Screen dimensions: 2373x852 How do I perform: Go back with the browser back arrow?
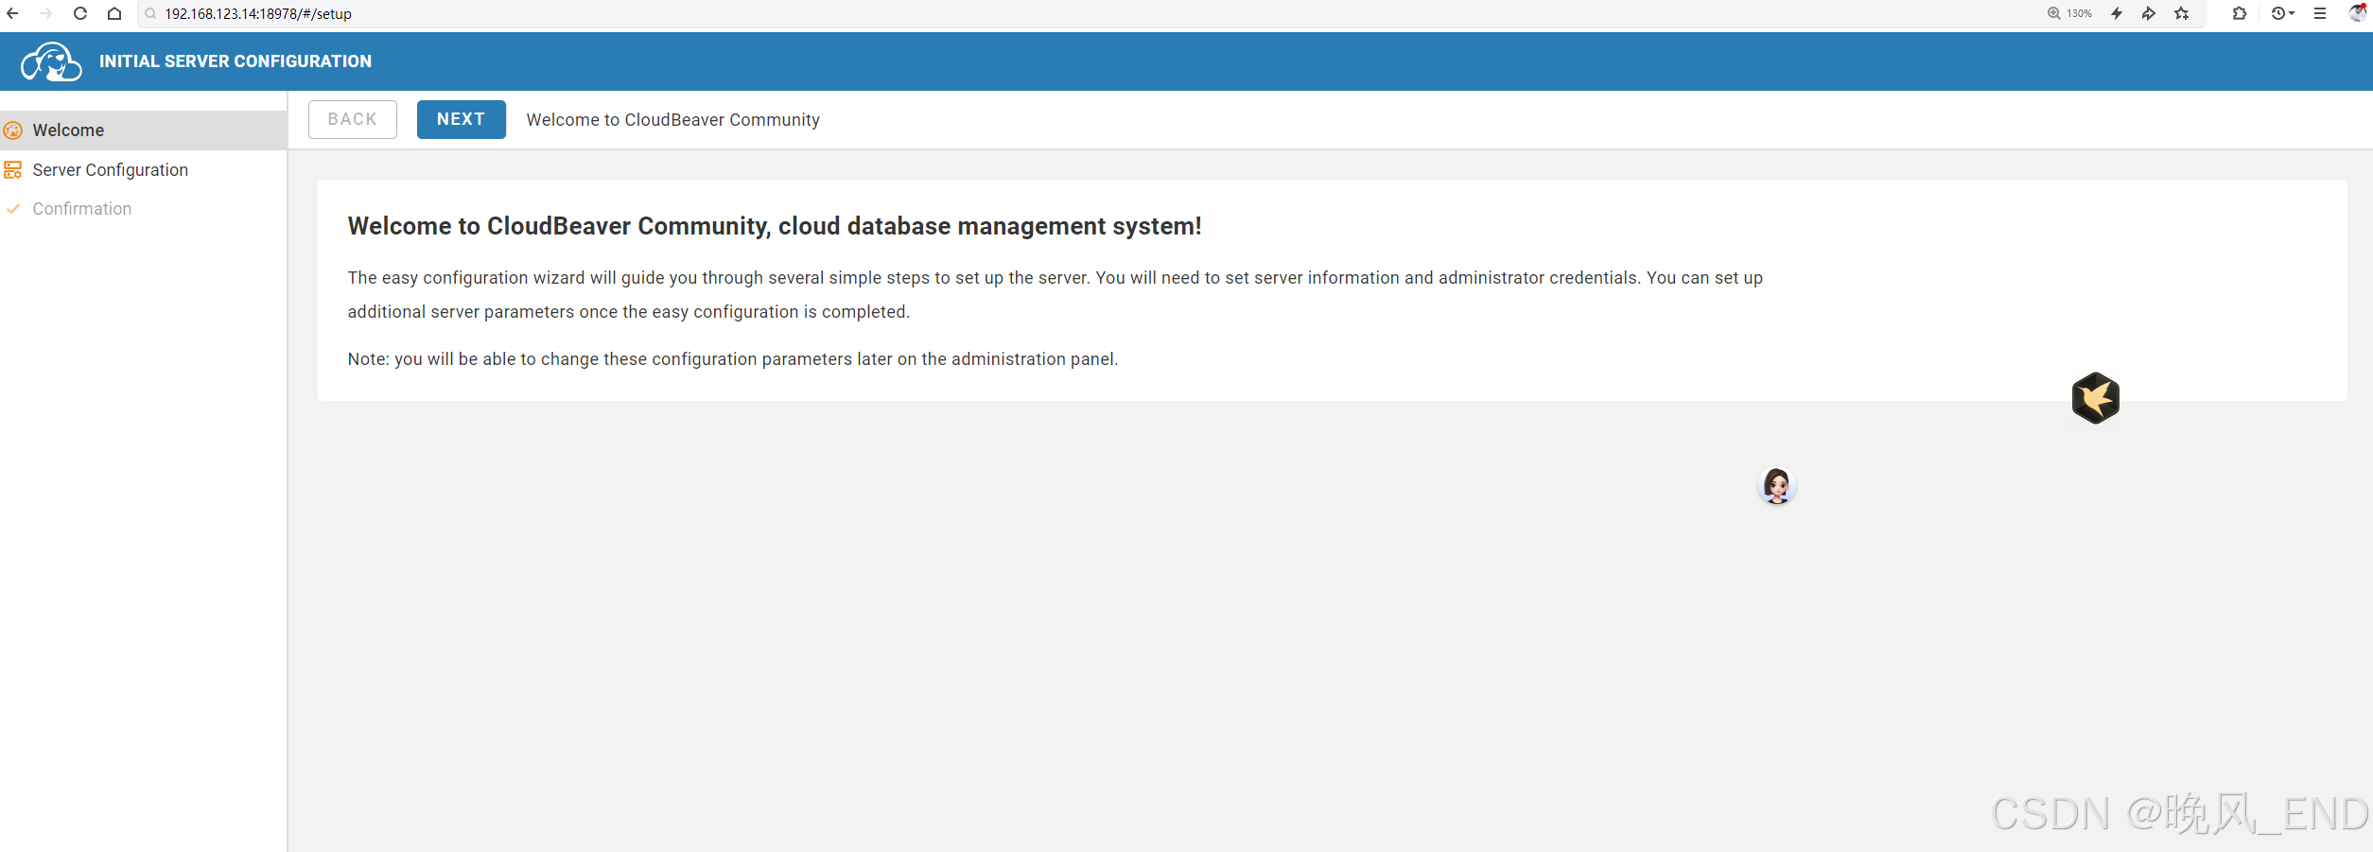(x=13, y=13)
